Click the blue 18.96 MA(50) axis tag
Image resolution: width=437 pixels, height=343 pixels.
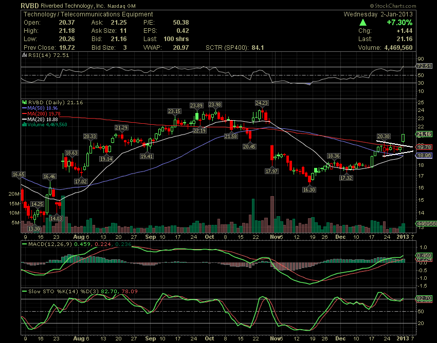[424, 156]
